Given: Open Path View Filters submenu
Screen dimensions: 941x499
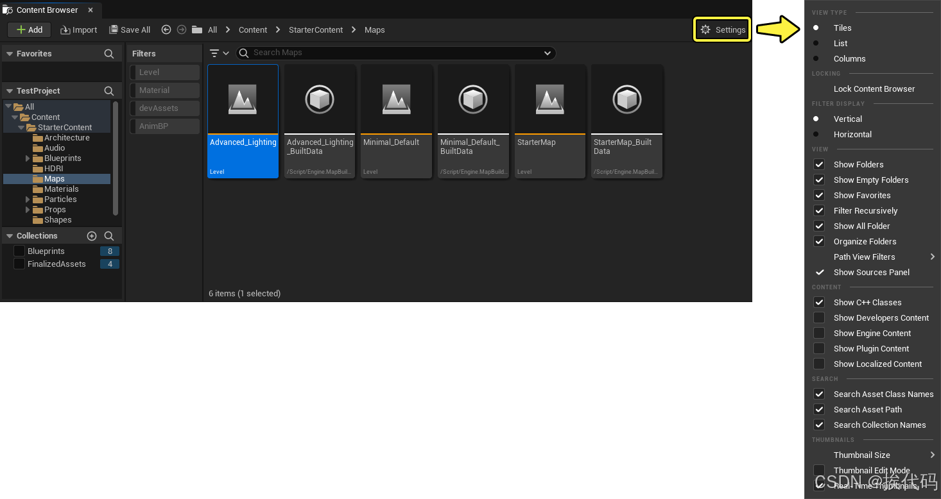Looking at the screenshot, I should click(872, 257).
